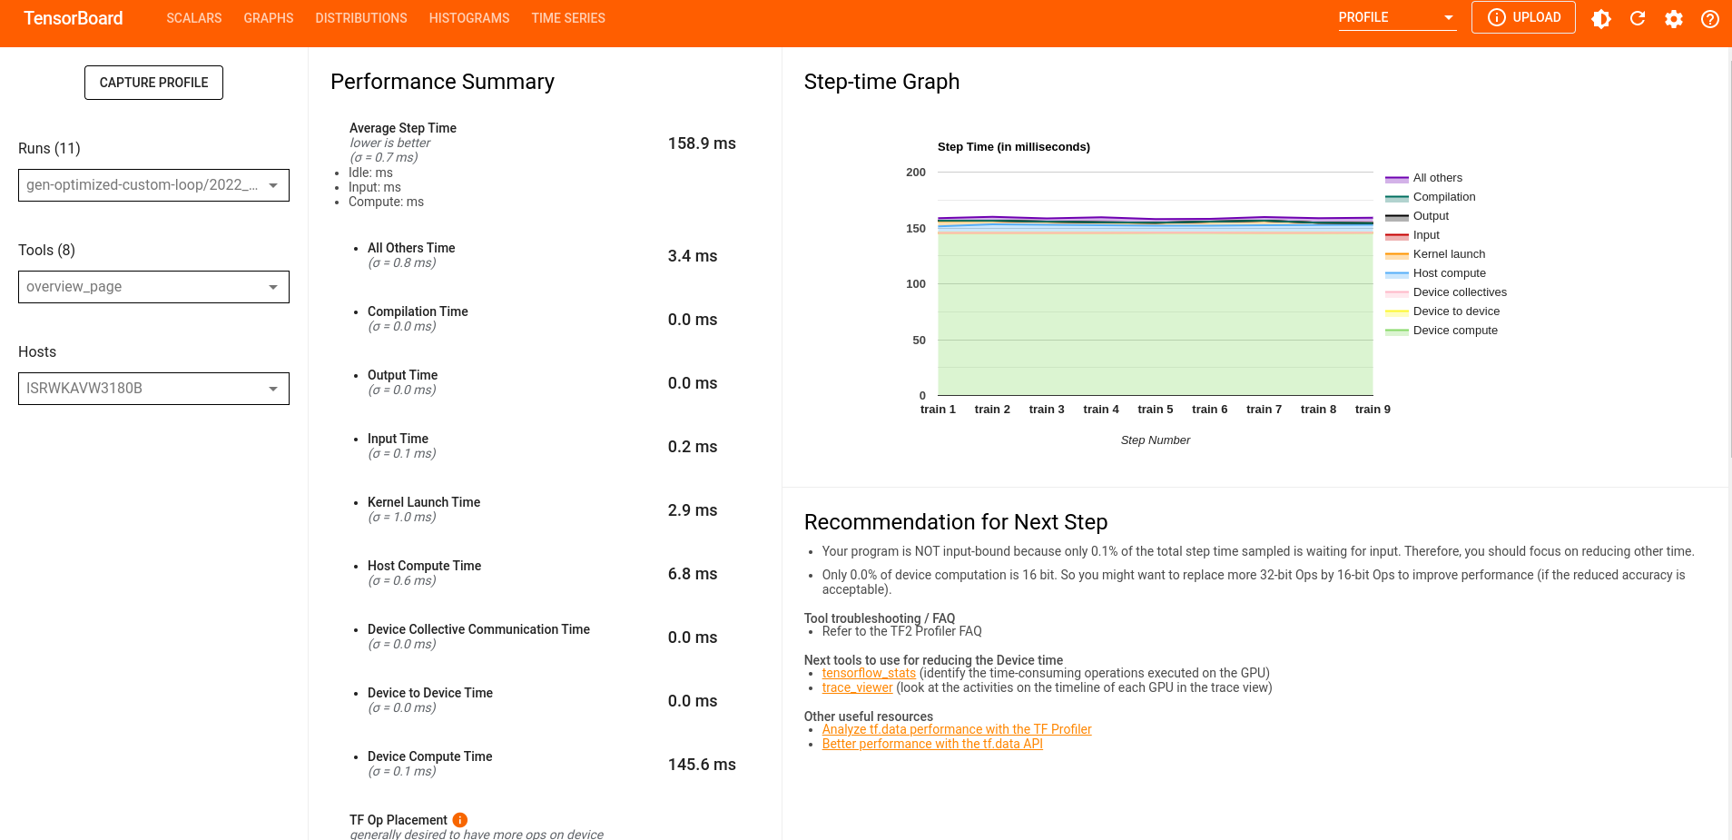This screenshot has height=840, width=1732.
Task: Open the trace_viewer link
Action: (857, 687)
